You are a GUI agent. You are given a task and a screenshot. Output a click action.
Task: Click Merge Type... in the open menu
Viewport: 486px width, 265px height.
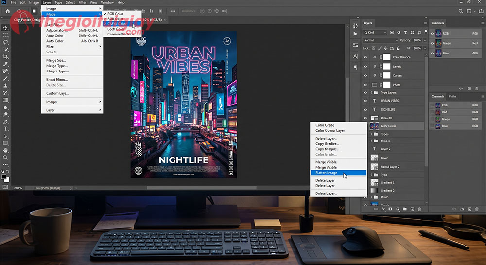pyautogui.click(x=57, y=66)
